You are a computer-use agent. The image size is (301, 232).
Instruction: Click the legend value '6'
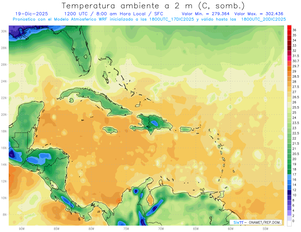click(x=293, y=205)
